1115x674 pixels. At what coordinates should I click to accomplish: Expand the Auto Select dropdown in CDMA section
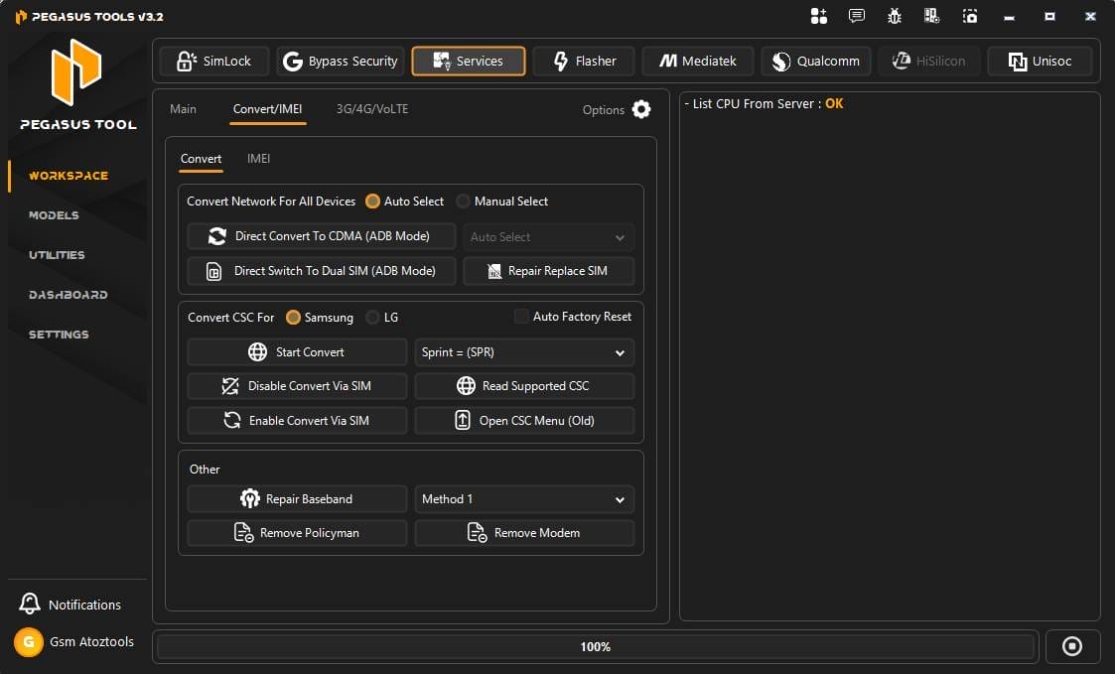pyautogui.click(x=548, y=236)
